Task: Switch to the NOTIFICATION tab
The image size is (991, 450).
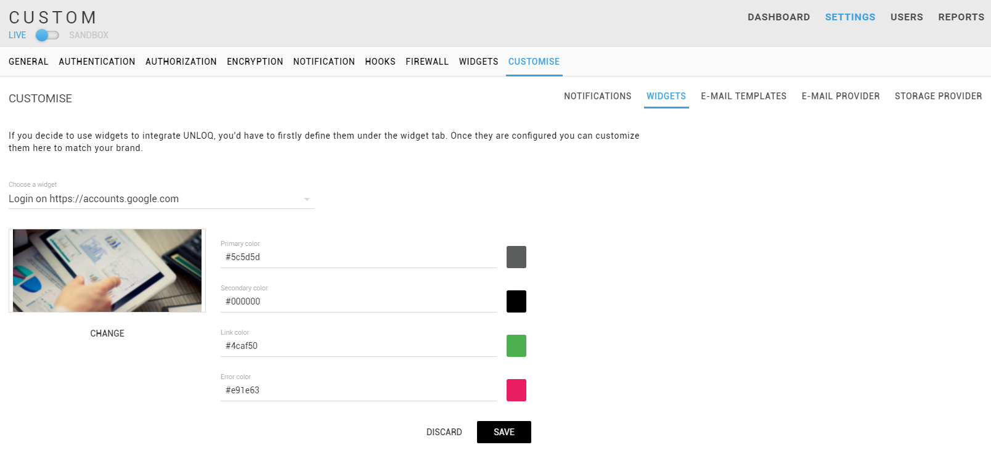Action: point(324,62)
